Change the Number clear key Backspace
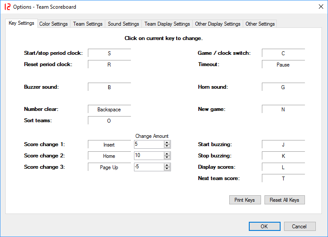The image size is (328, 237). [109, 110]
